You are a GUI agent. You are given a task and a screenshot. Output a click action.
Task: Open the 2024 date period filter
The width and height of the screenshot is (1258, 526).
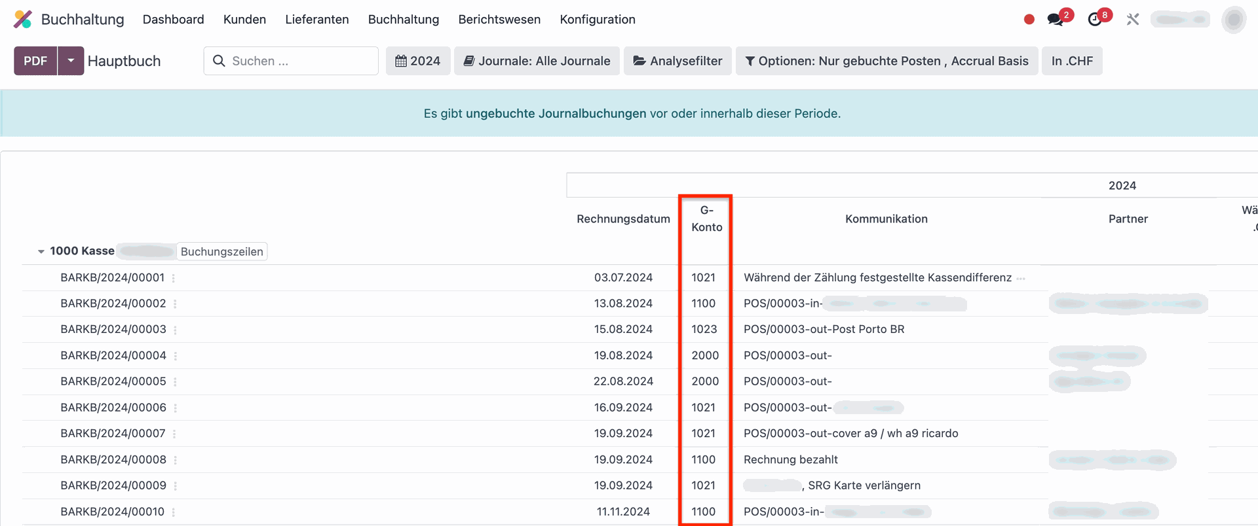[417, 61]
